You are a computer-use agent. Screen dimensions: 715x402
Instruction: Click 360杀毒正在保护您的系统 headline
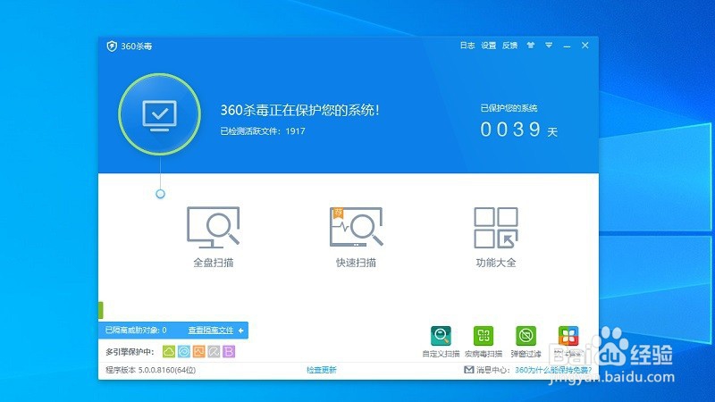click(299, 110)
